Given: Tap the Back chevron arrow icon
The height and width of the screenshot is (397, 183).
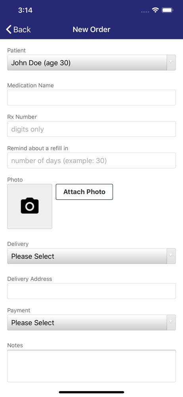Looking at the screenshot, I should [x=9, y=29].
